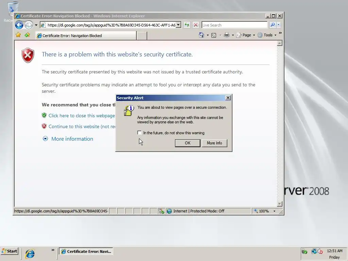Click the page scrollbar up arrow
The height and width of the screenshot is (261, 348).
click(x=280, y=43)
